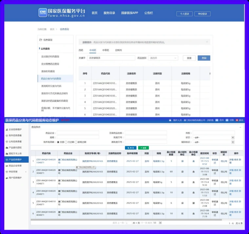Click the 个人登录 button
249x234 pixels.
point(184,14)
